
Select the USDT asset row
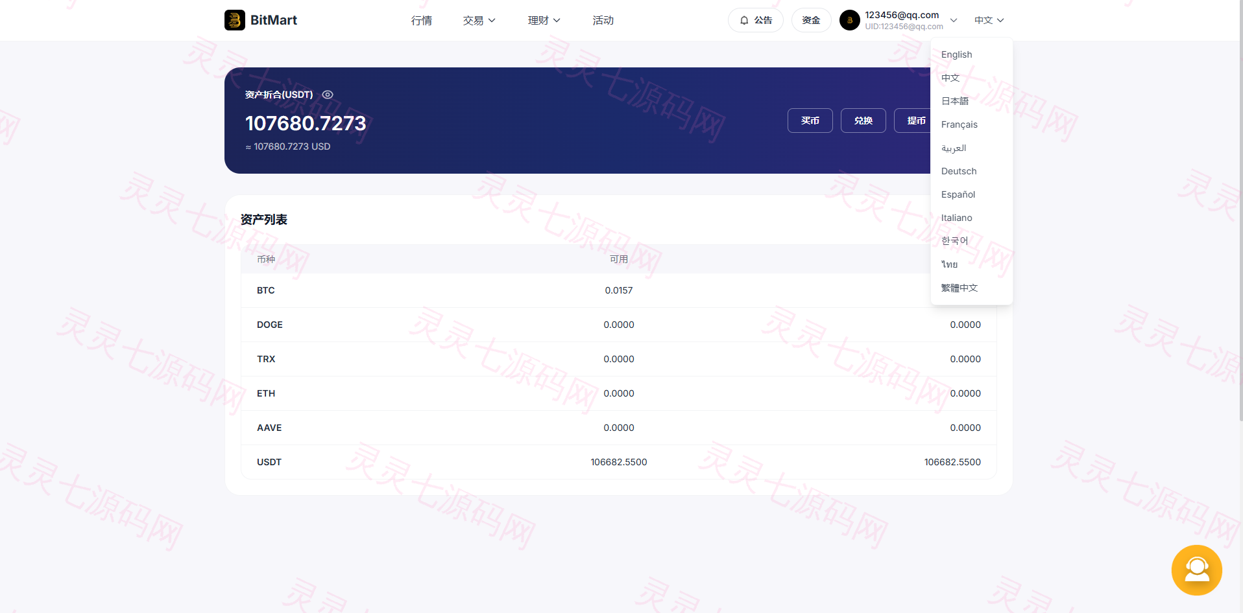[x=618, y=462]
